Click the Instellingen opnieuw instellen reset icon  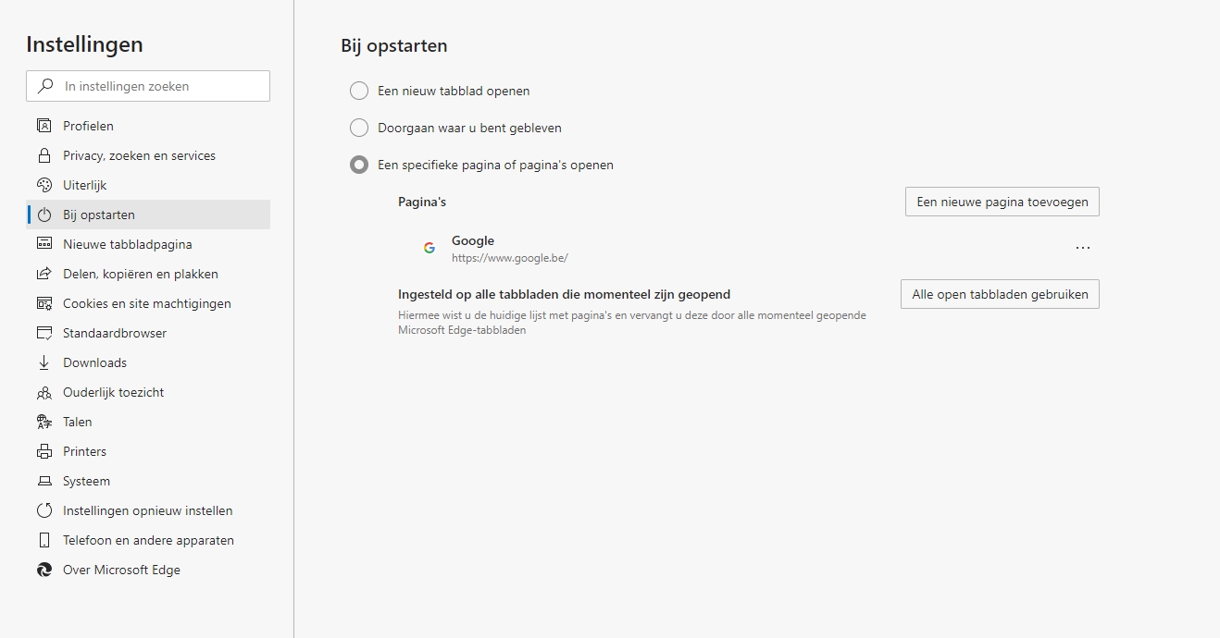point(44,509)
